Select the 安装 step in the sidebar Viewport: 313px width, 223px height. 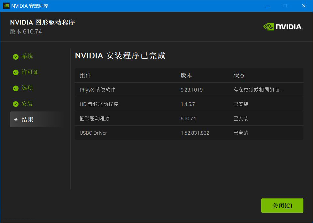(x=27, y=104)
